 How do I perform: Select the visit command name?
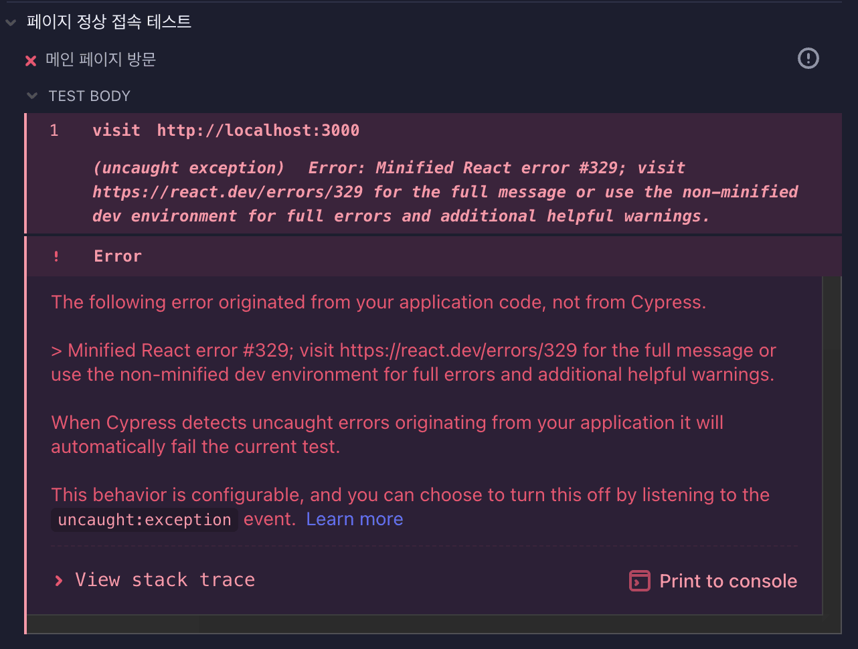click(x=116, y=130)
